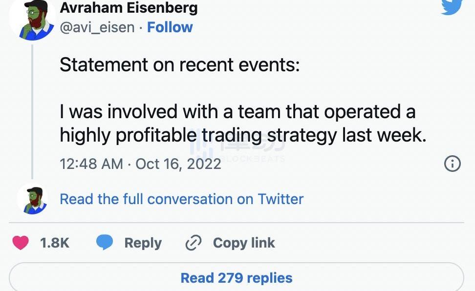This screenshot has height=291, width=475.
Task: Click the small avatar beside conversation link
Action: coord(32,199)
